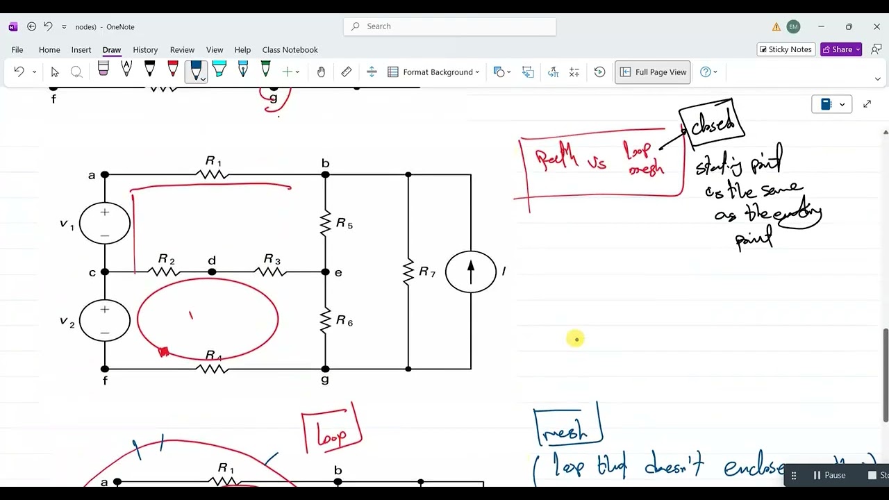The width and height of the screenshot is (889, 500).
Task: Click the title bar Back arrow
Action: 31,26
